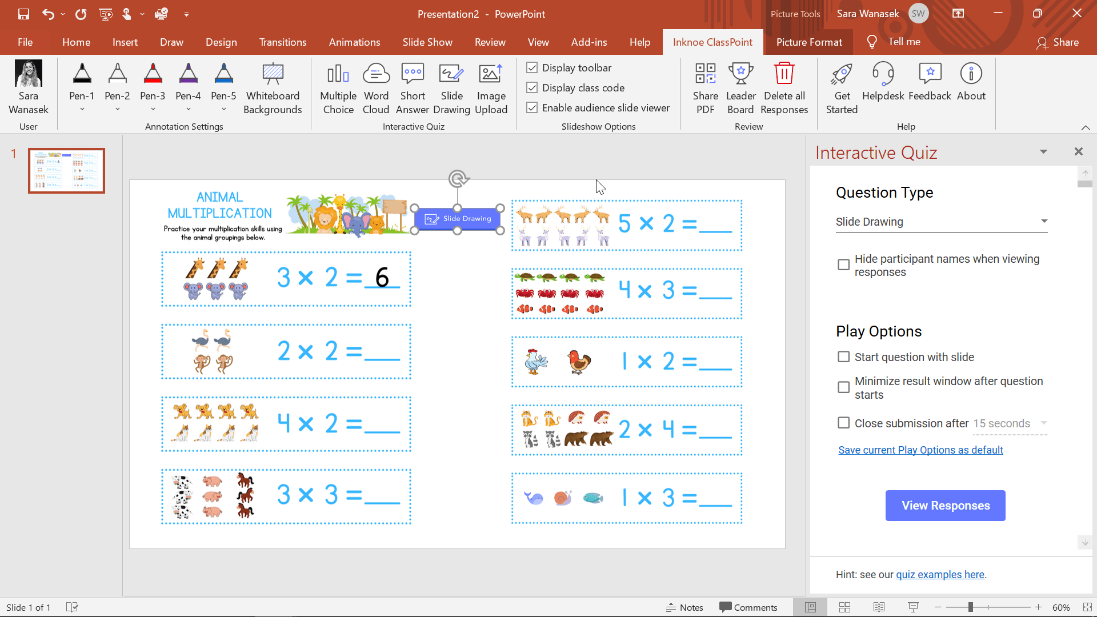Enable Start question with slide

(843, 357)
